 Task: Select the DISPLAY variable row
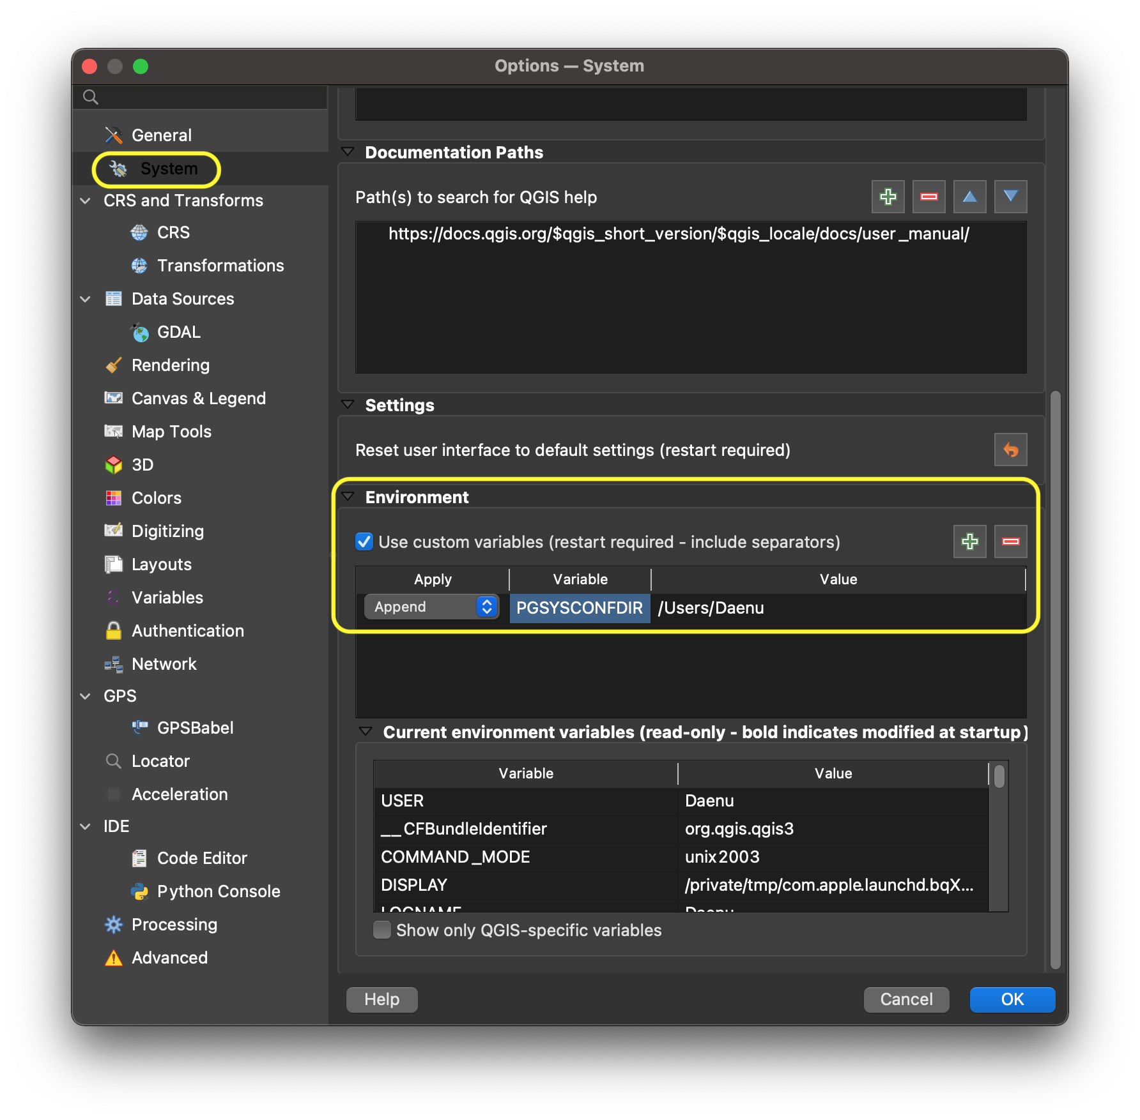[681, 885]
